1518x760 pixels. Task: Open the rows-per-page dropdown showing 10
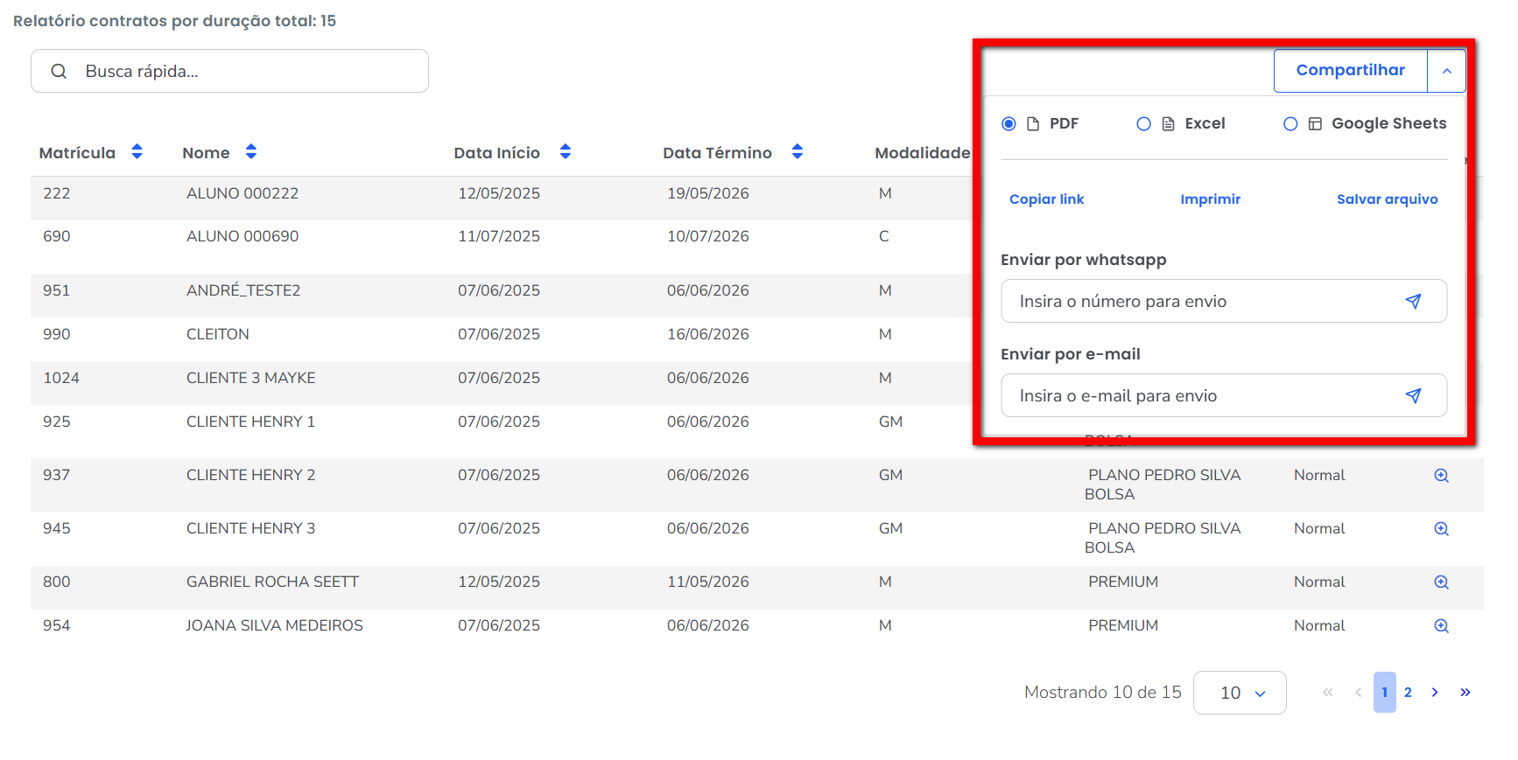tap(1240, 693)
